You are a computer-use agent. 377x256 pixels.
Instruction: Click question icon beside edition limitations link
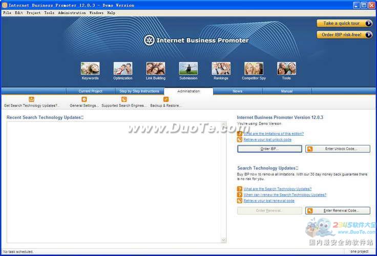[240, 134]
